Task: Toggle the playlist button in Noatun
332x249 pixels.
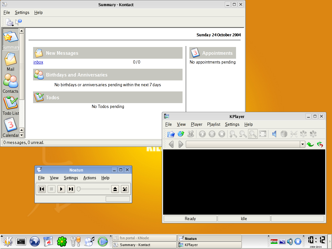Action: click(125, 189)
